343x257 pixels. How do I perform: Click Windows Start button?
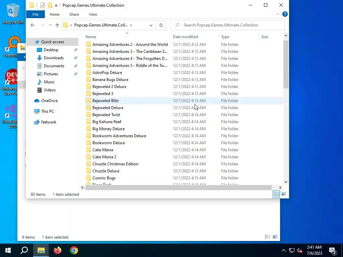8,250
